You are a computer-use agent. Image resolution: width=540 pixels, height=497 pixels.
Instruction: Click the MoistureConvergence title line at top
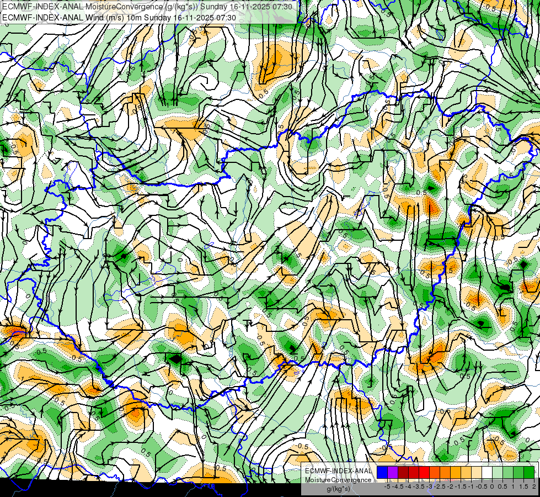147,7
